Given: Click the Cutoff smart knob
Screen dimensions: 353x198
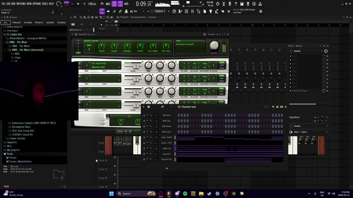Looking at the screenshot, I should 140,46.
